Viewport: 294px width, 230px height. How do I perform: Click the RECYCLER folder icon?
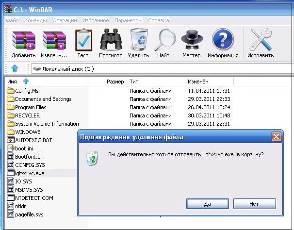pos(11,115)
